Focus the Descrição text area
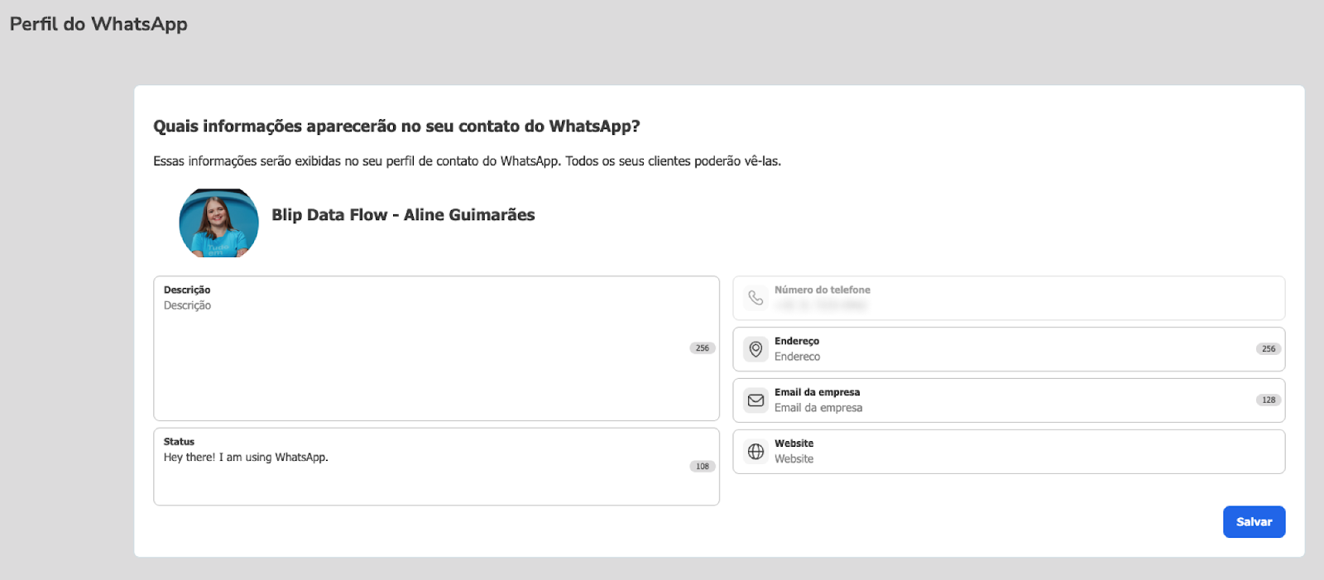This screenshot has height=580, width=1324. [436, 348]
